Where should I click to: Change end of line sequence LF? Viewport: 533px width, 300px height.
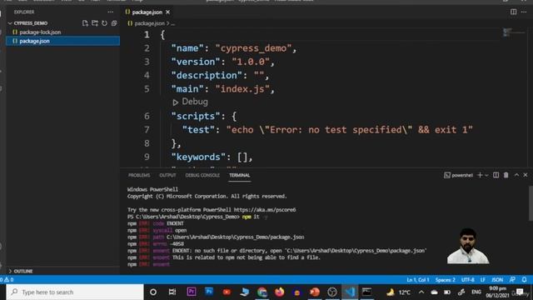[x=483, y=280]
